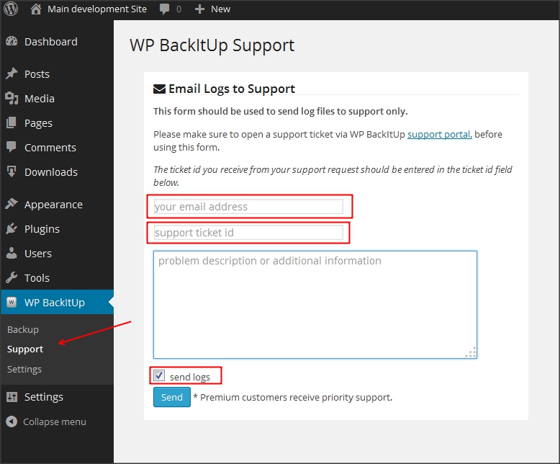Screen dimensions: 560x464
Task: Open main Settings menu above Collapse menu
Action: pos(44,397)
